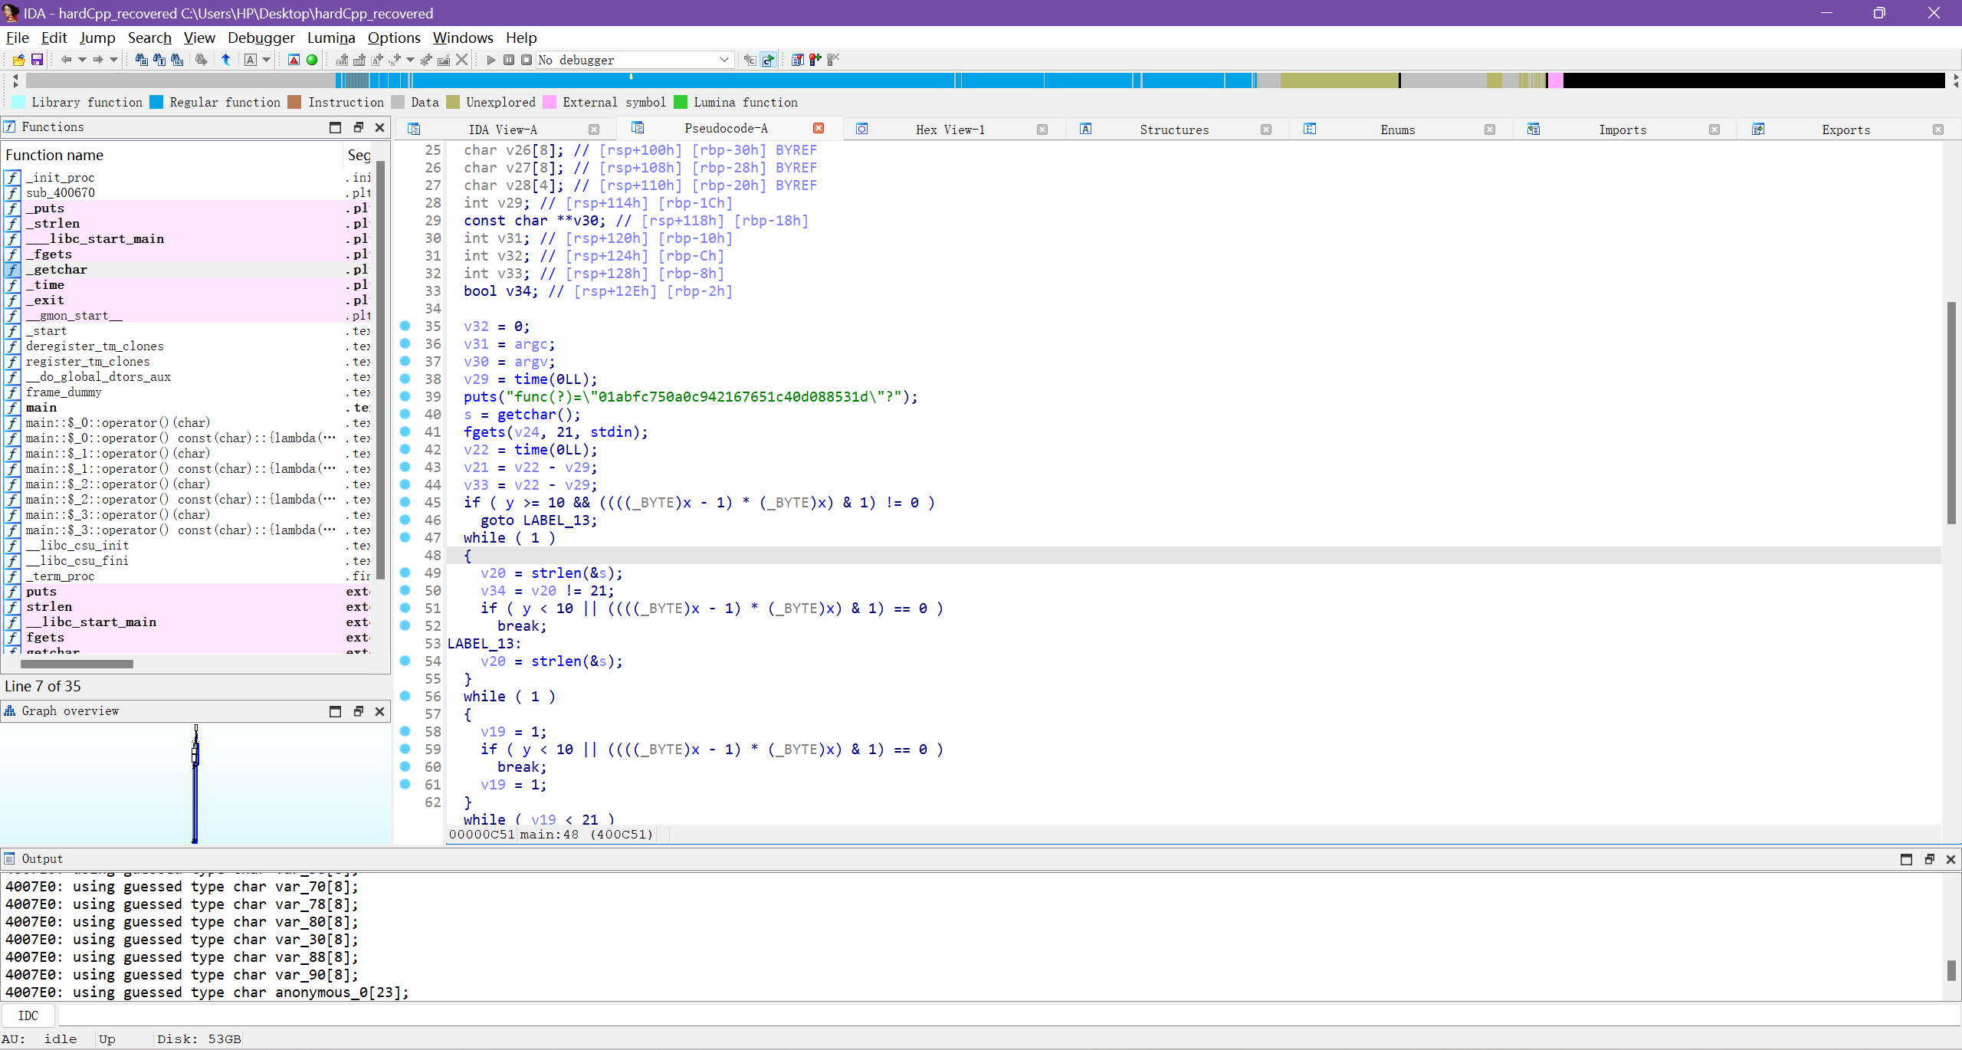Click the navigation band blue region
Screen dimensions: 1962x1050
[682, 80]
